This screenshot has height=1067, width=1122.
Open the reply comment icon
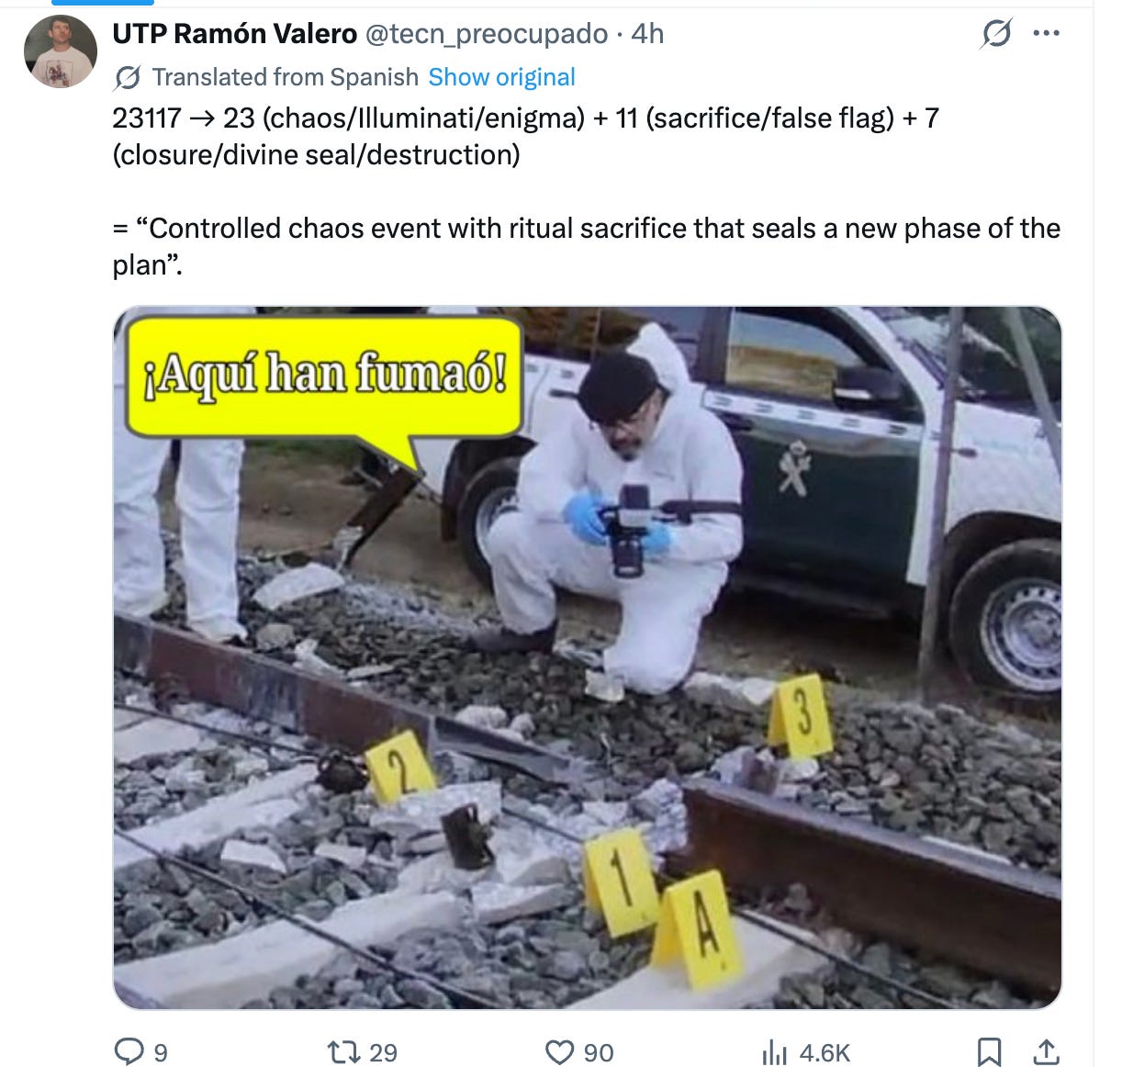click(129, 1051)
